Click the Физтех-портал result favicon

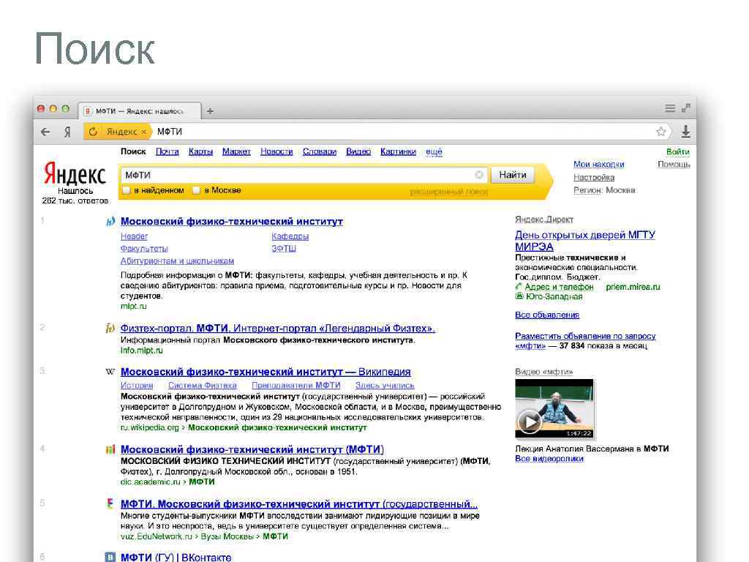[x=110, y=329]
